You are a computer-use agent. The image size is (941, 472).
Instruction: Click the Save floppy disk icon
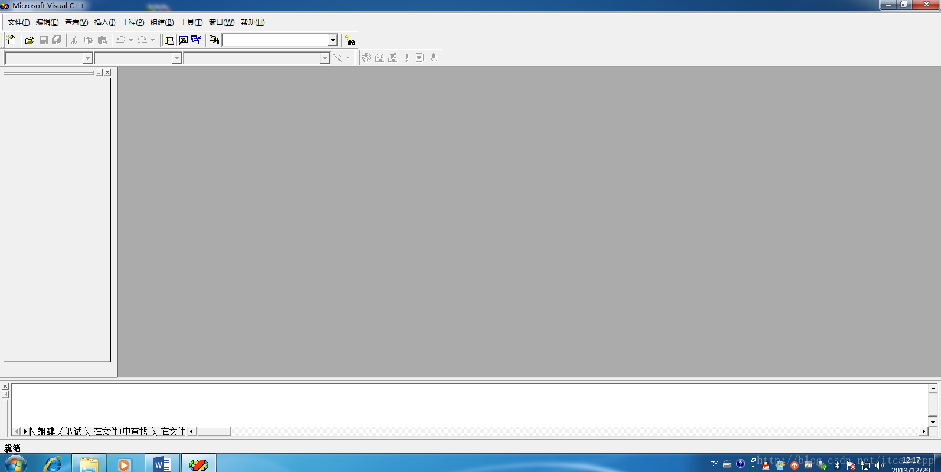43,40
